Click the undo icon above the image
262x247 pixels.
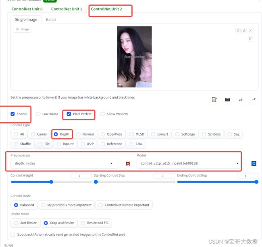[x=238, y=31]
